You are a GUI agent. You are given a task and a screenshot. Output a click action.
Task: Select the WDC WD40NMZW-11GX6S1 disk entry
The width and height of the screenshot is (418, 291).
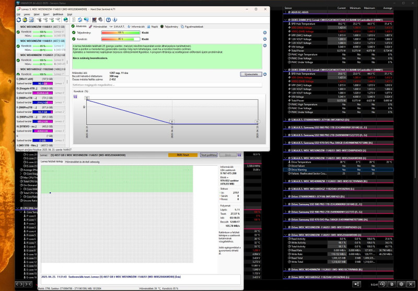click(41, 60)
